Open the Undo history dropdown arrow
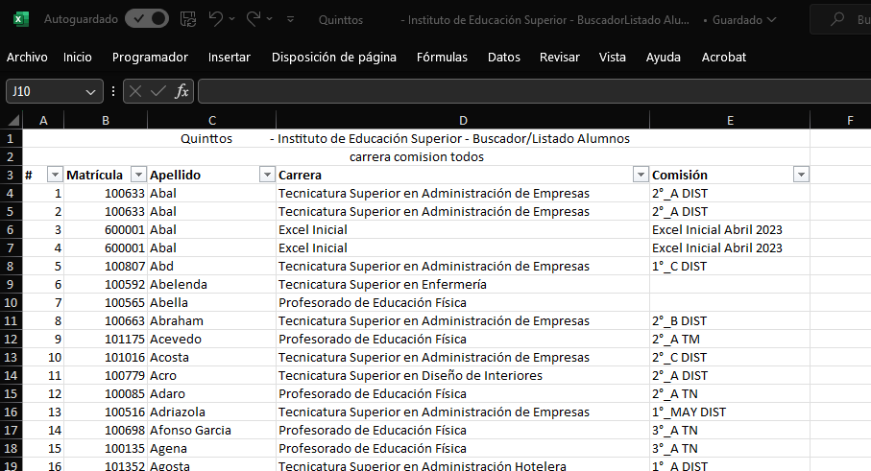The image size is (871, 471). point(231,19)
